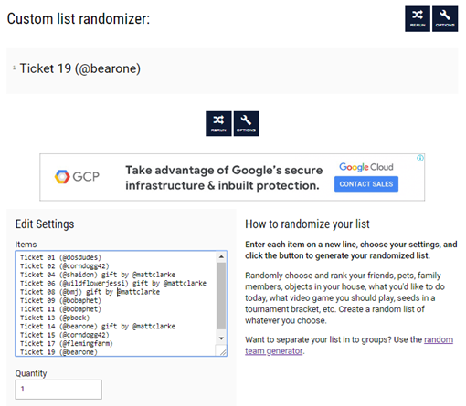Click the Ticket 06 (@wildflowerjessi) line
466x406 pixels.
[x=113, y=283]
